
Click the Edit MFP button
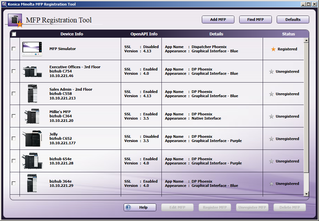pyautogui.click(x=177, y=207)
